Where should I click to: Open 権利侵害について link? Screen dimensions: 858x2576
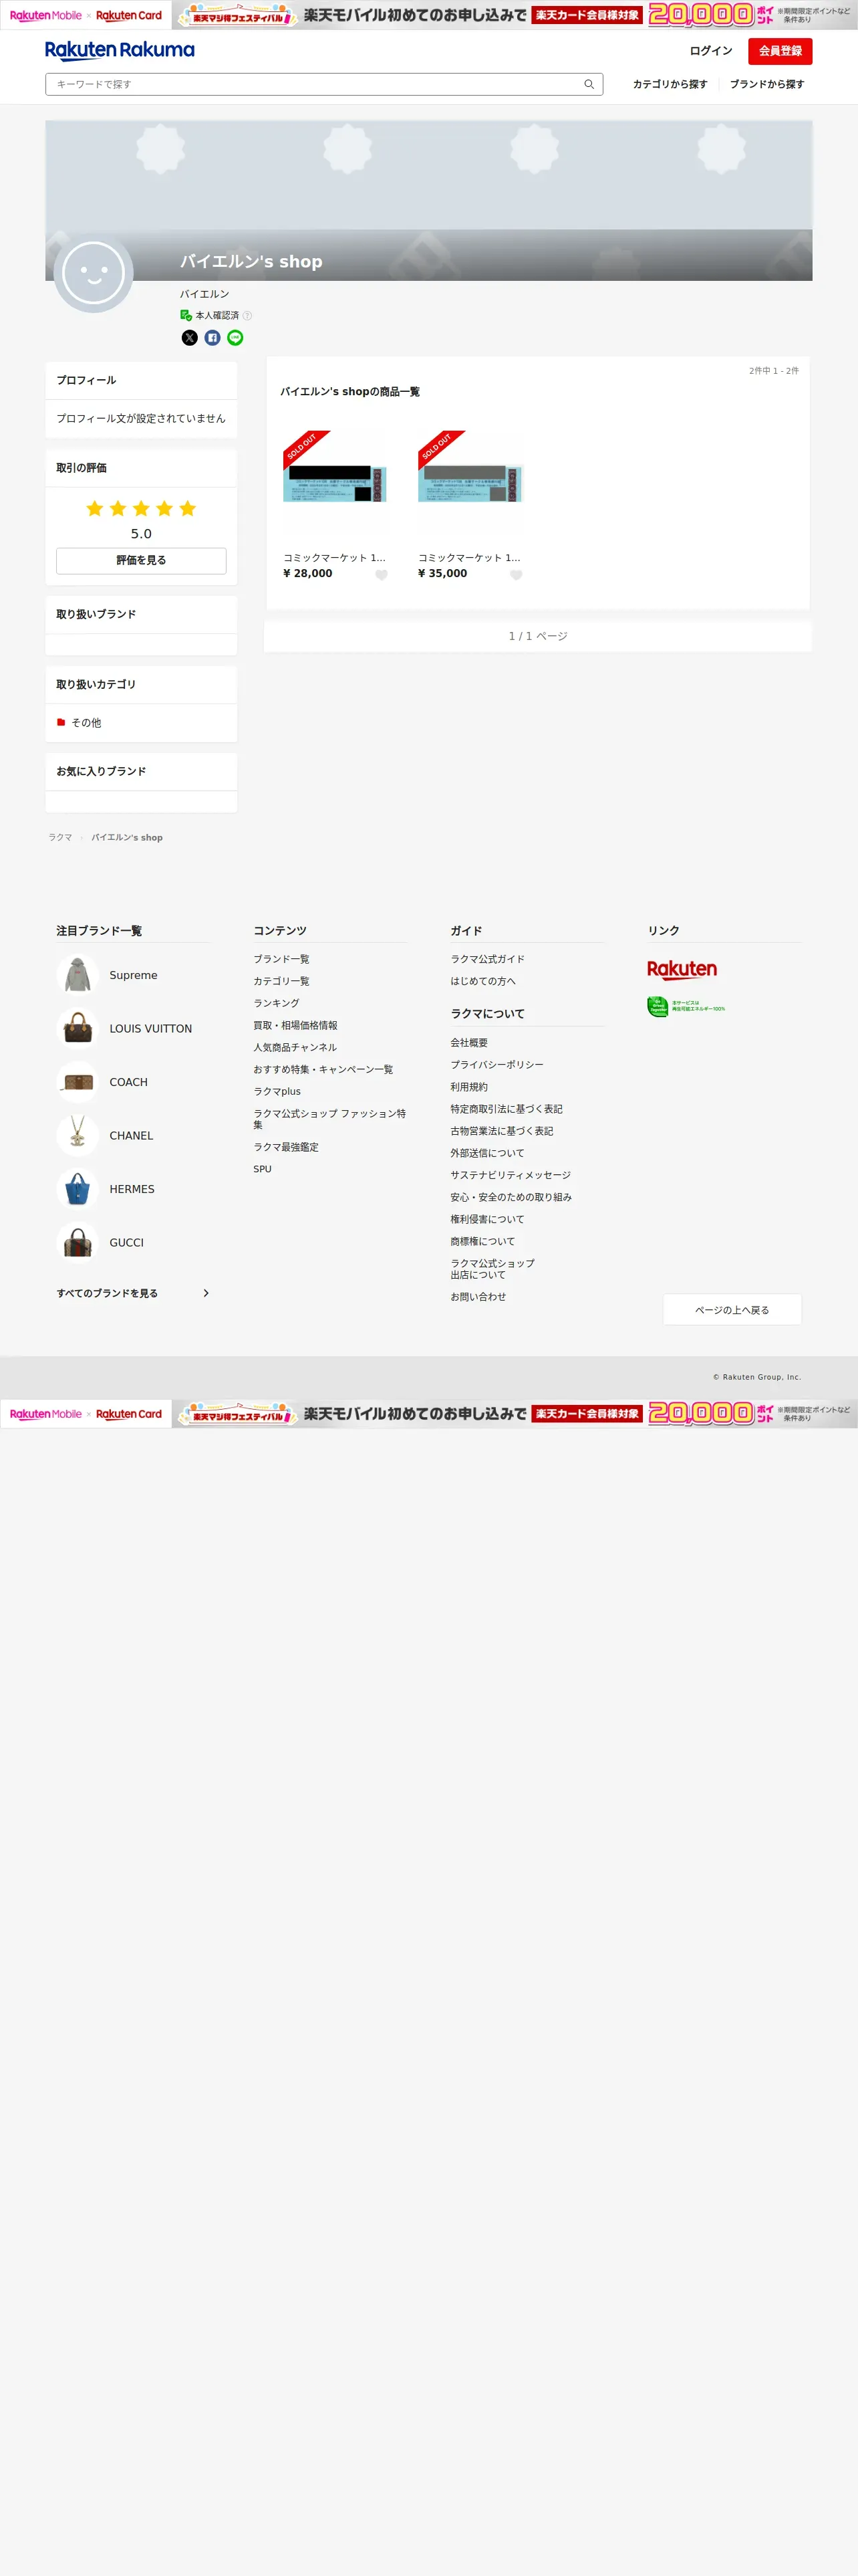pos(487,1219)
